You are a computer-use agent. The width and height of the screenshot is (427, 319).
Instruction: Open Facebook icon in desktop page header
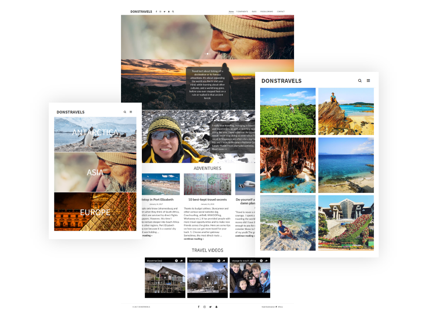click(x=156, y=12)
